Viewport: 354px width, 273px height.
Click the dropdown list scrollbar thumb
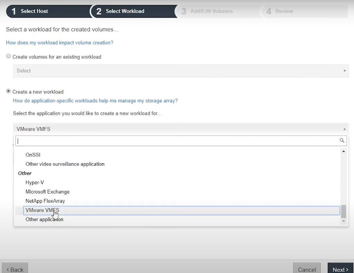coord(343,211)
